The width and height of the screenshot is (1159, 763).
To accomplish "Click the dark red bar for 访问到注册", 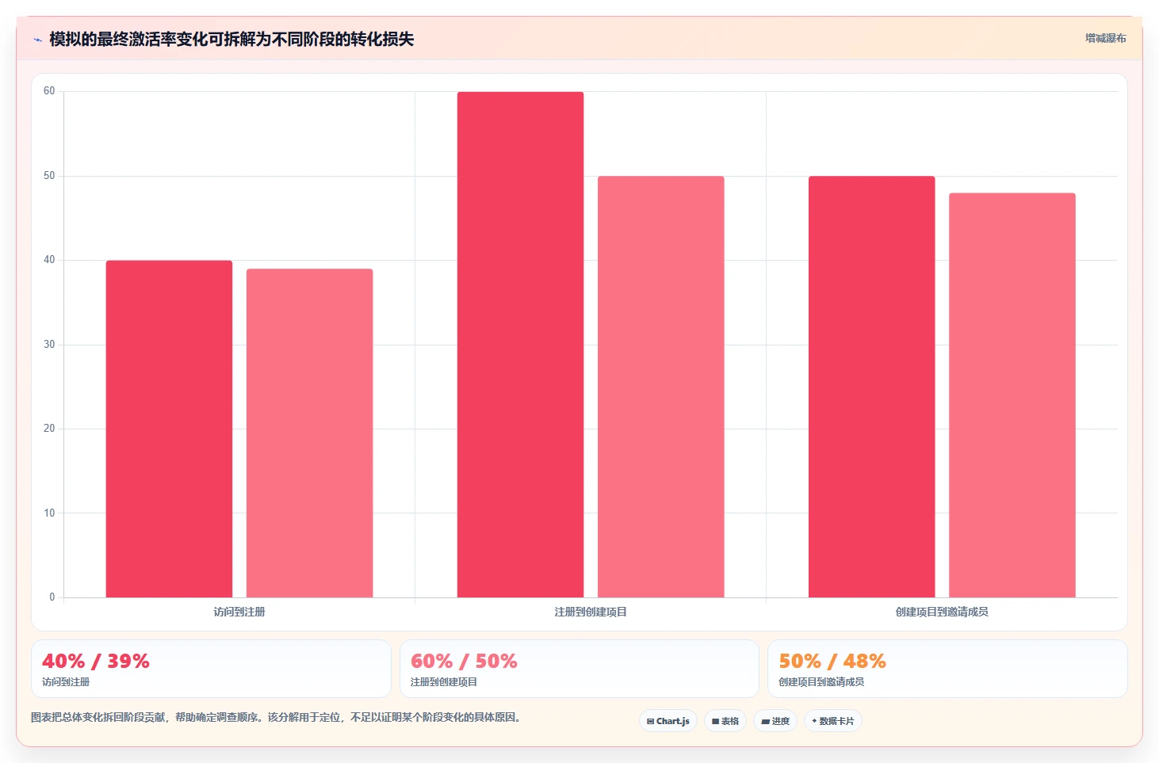I will click(169, 429).
